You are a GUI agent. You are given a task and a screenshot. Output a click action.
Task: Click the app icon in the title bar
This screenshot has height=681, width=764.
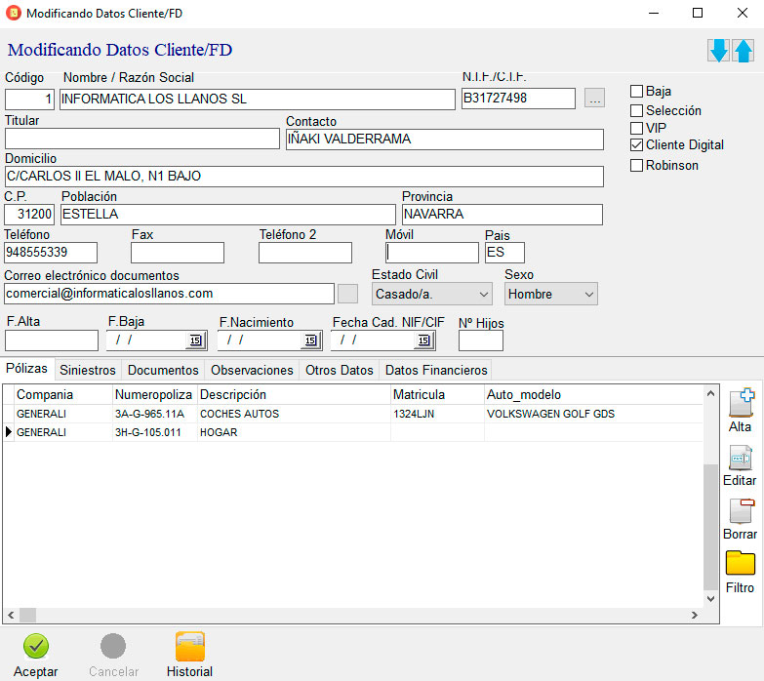pyautogui.click(x=14, y=13)
